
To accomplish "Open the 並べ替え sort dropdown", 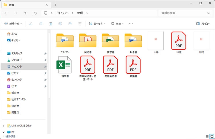I will tap(97, 24).
